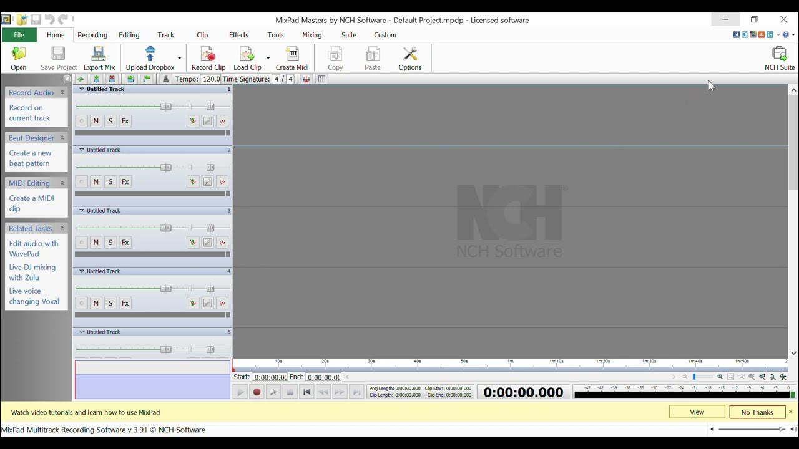Solo track 1
Screen dimensions: 799x449
[x=110, y=121]
